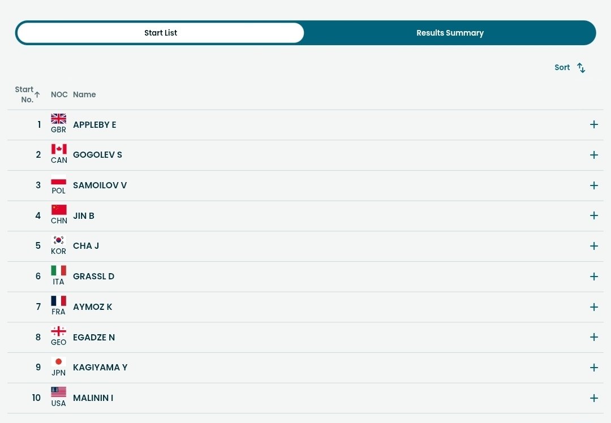Expand the SAMOILOV V row details
This screenshot has width=611, height=423.
(594, 185)
